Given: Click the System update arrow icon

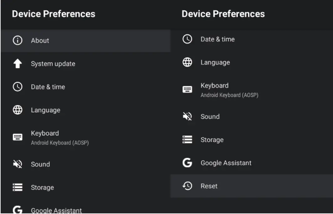Looking at the screenshot, I should [x=17, y=64].
